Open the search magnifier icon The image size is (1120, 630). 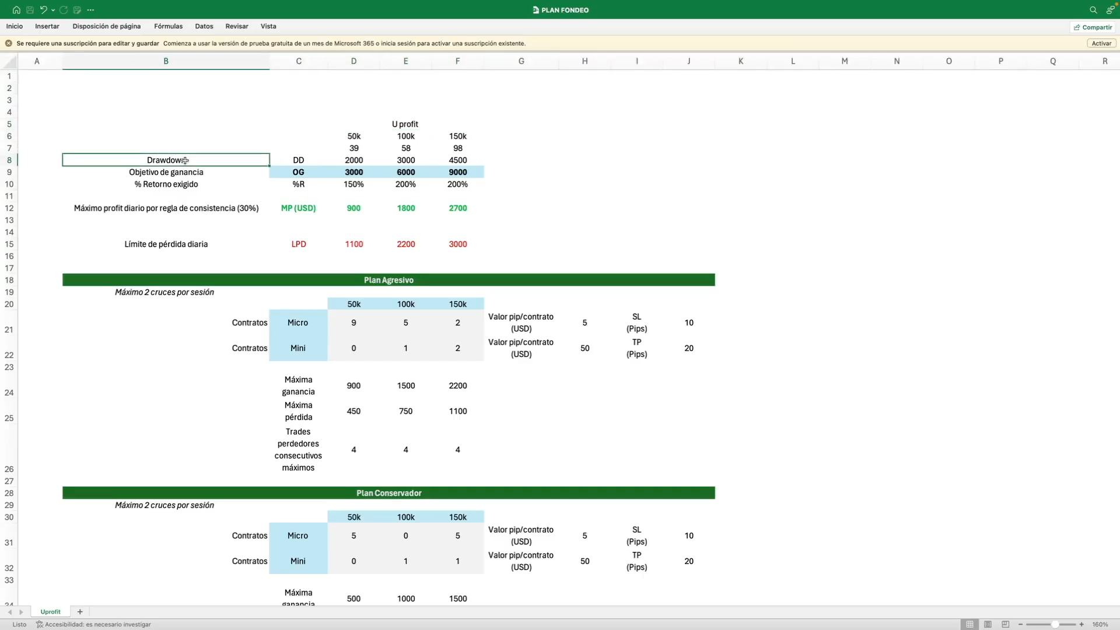1093,10
